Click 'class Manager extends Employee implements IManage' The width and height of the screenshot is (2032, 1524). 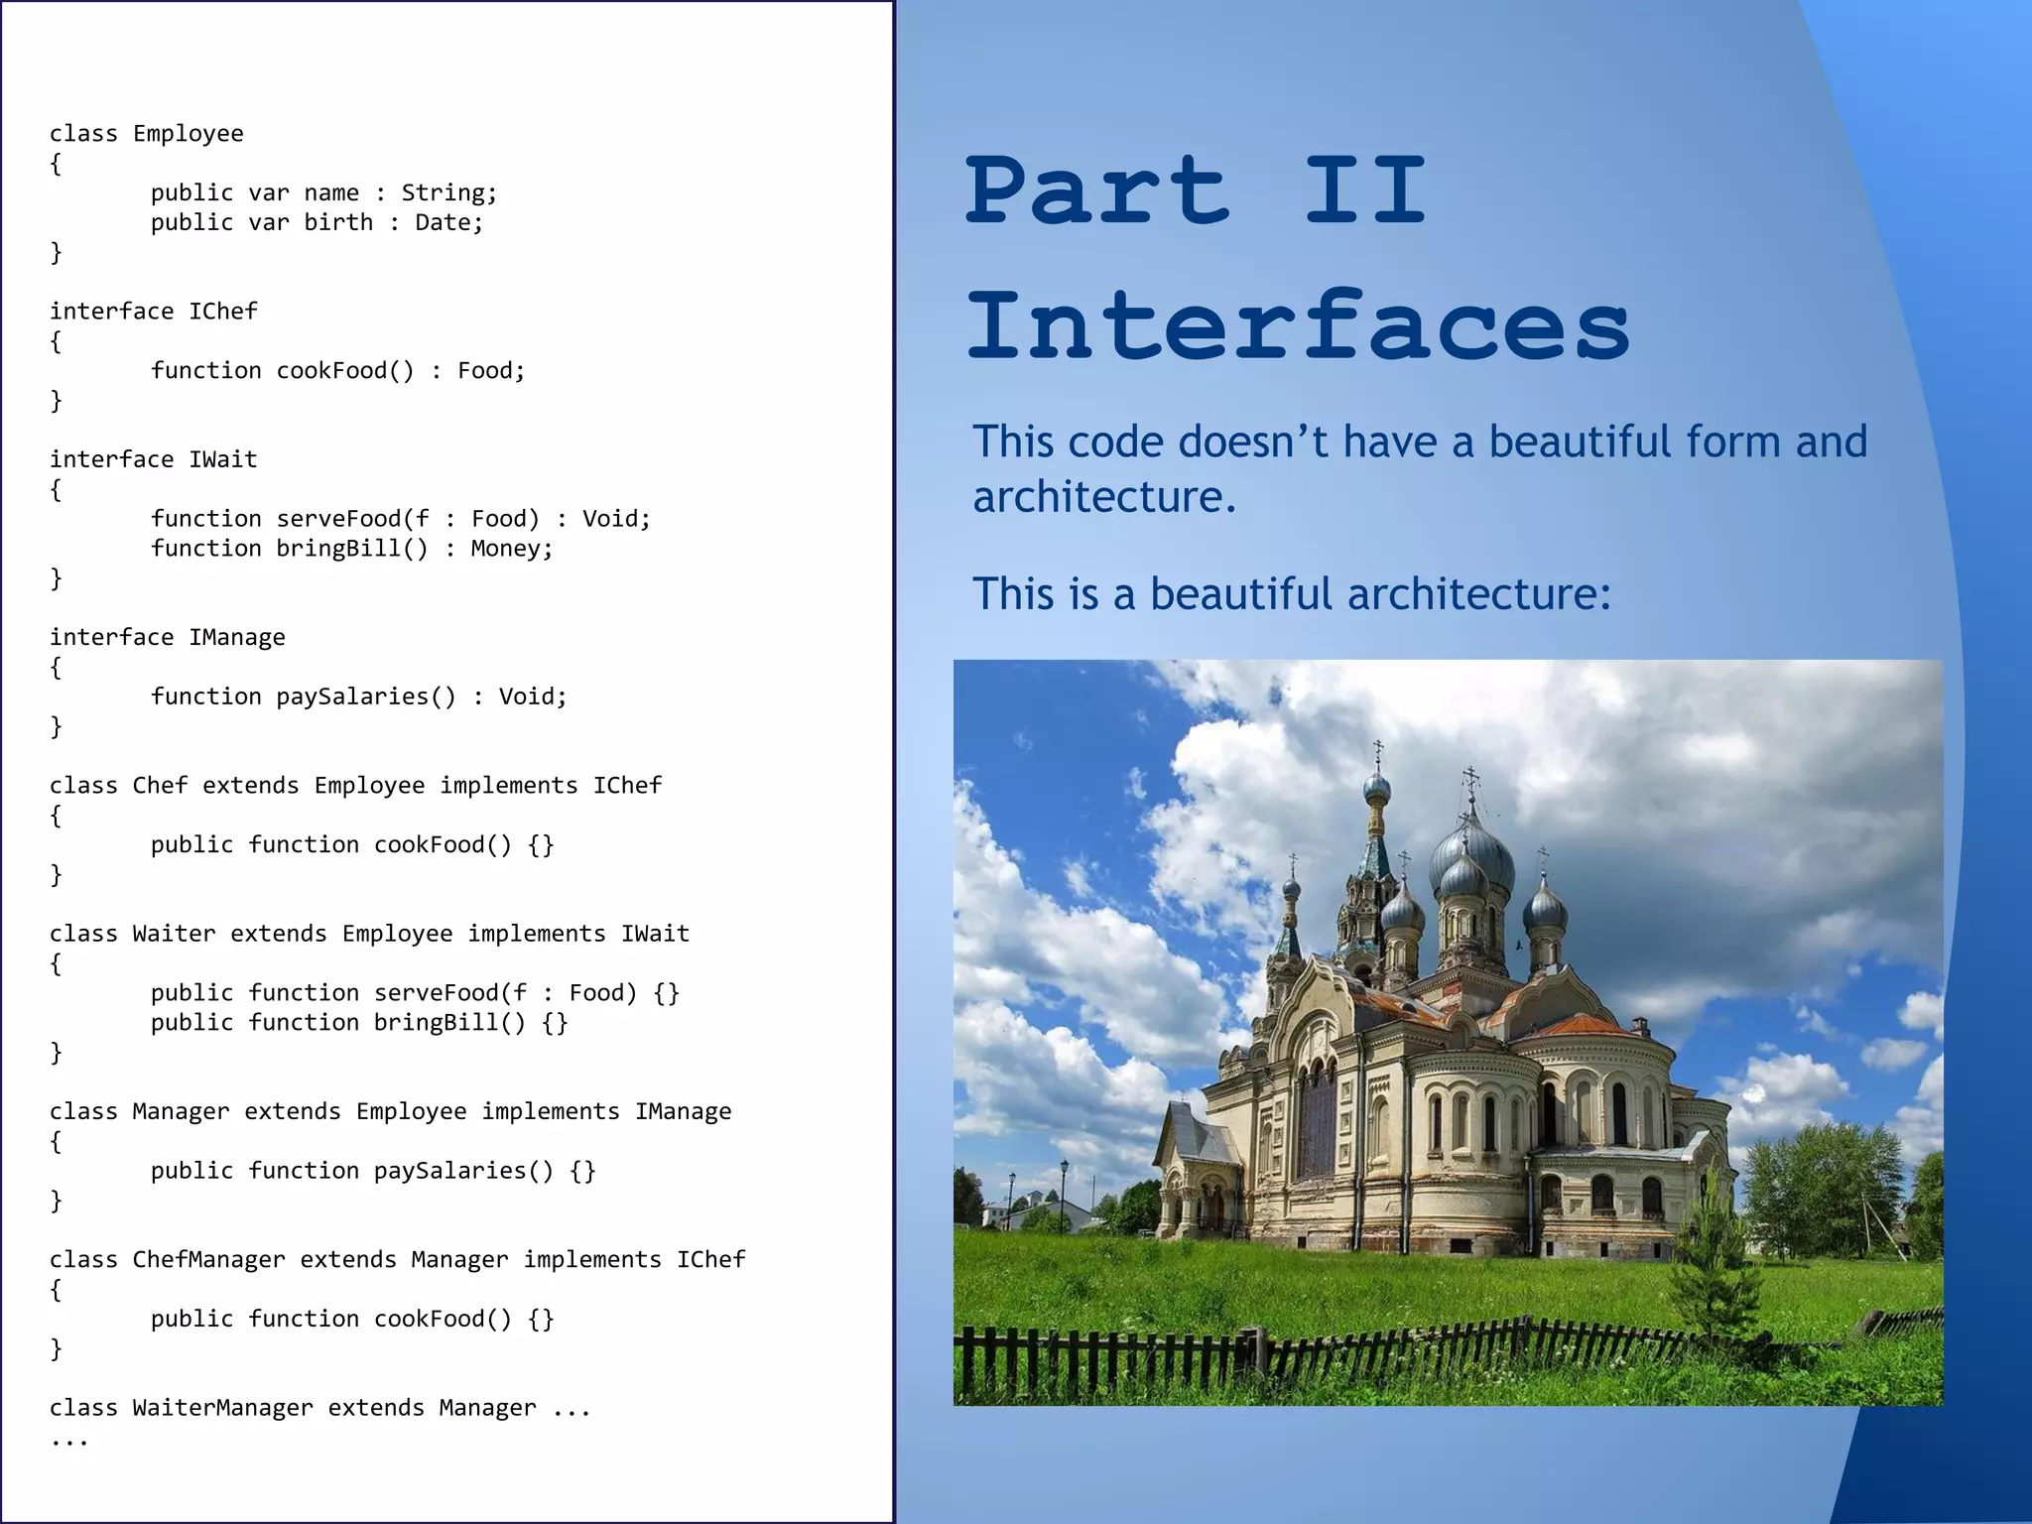pyautogui.click(x=391, y=1112)
